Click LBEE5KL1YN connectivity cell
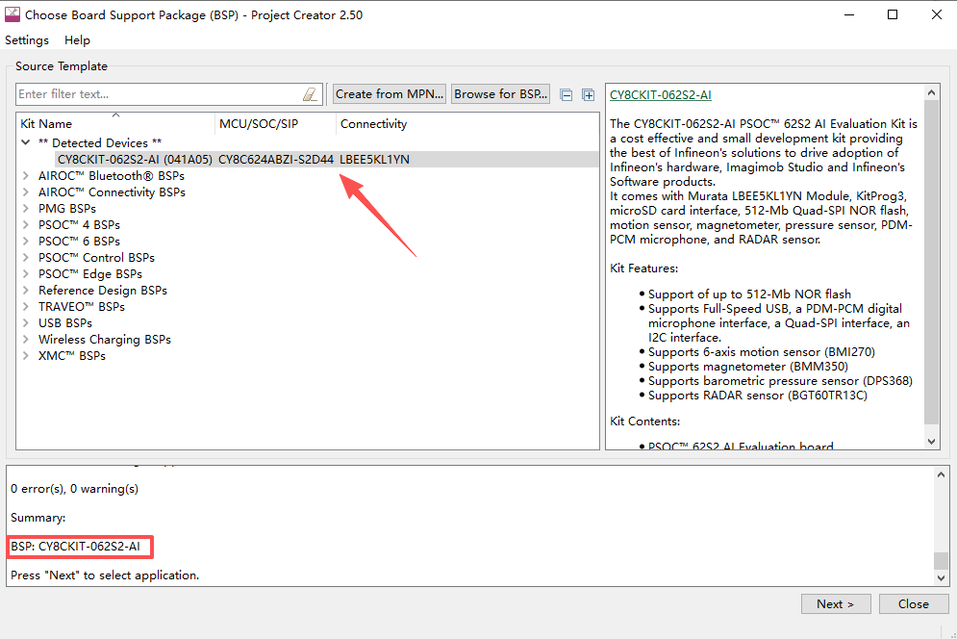Viewport: 957px width, 639px height. [x=374, y=160]
